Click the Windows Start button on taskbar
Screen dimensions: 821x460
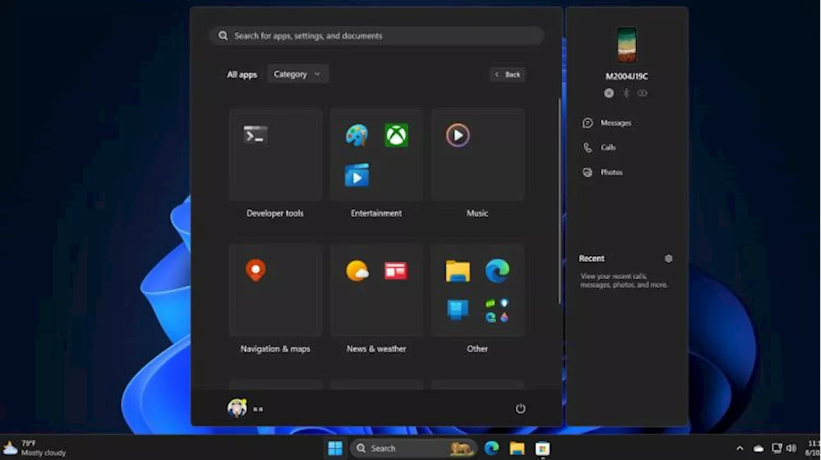(x=335, y=448)
